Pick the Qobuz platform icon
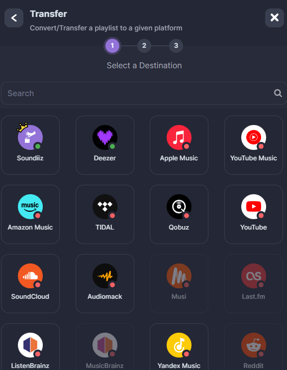Viewport: 287px width, 370px height. (x=179, y=214)
